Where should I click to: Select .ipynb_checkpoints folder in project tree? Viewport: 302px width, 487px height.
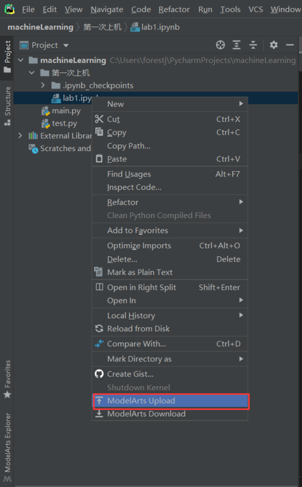click(x=98, y=85)
